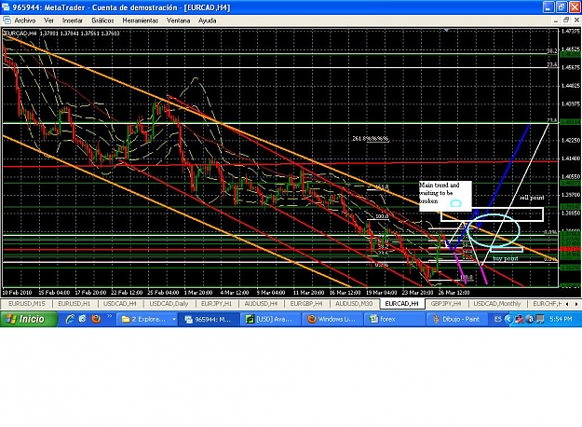Click the 'buy point' text label
Viewport: 582px width, 427px height.
click(x=506, y=258)
